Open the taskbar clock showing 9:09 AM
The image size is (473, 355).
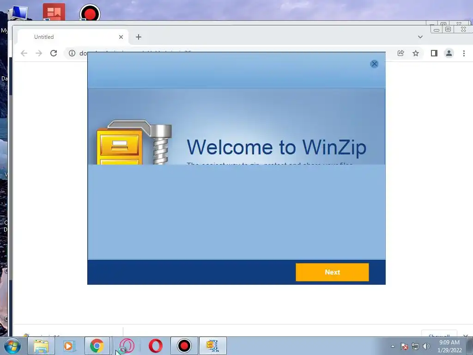(449, 346)
